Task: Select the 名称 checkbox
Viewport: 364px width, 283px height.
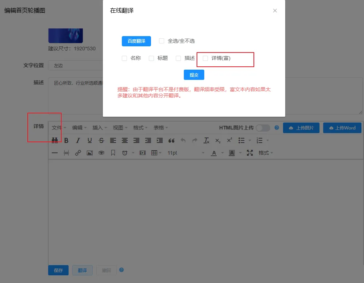Action: 124,58
